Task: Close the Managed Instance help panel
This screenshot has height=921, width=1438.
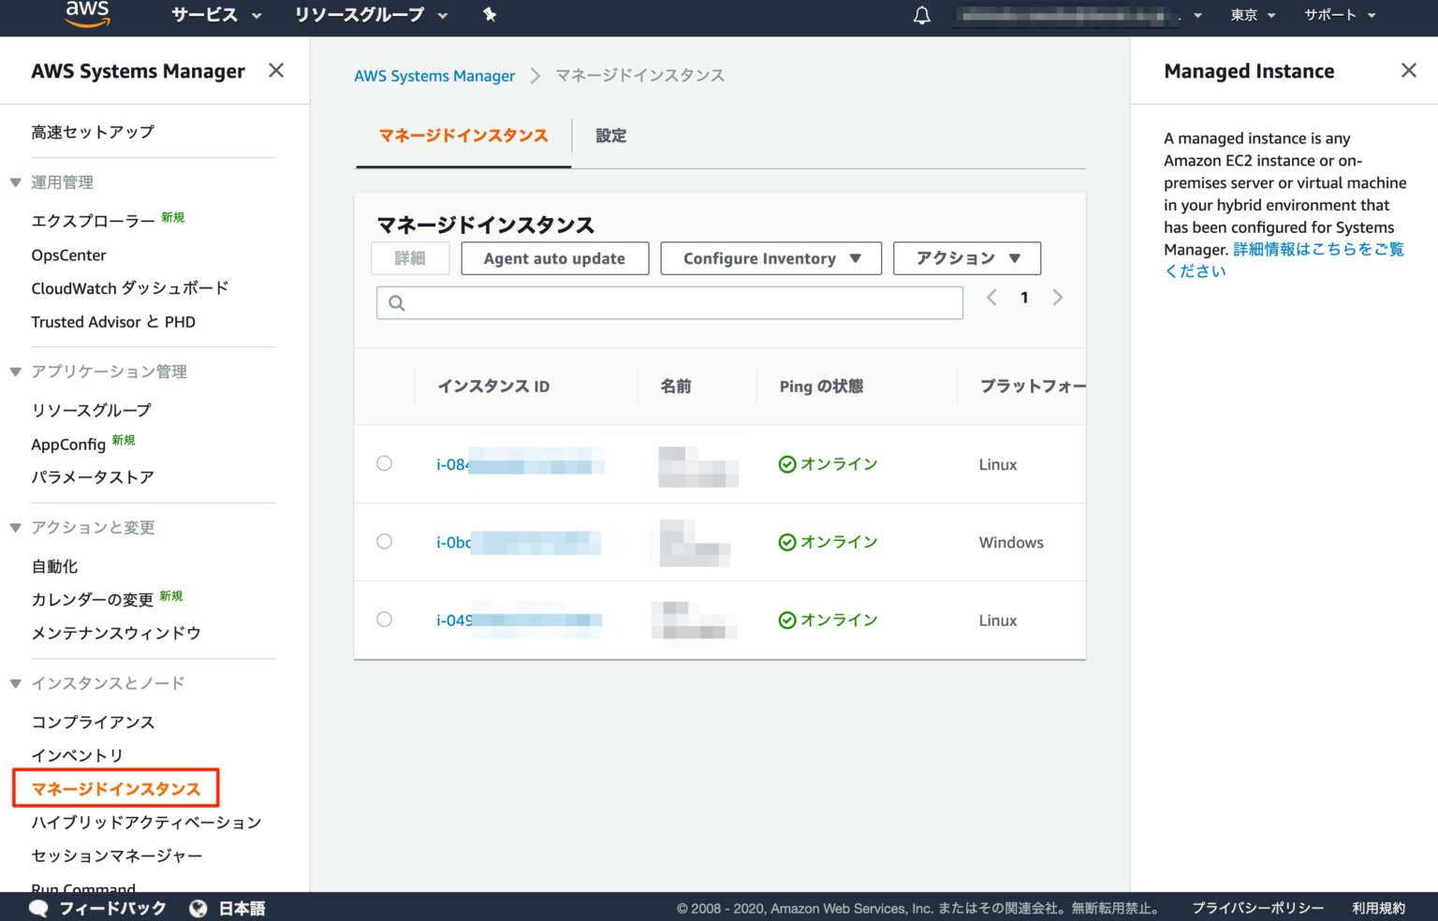Action: 1408,70
